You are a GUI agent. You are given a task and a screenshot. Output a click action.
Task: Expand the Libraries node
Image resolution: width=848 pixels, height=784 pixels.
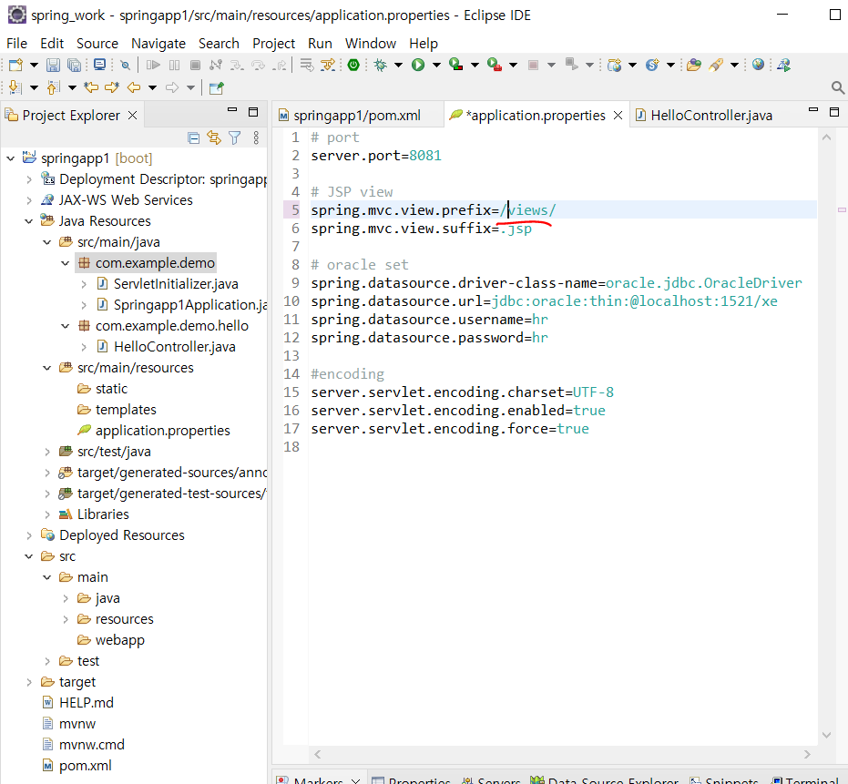tap(47, 514)
